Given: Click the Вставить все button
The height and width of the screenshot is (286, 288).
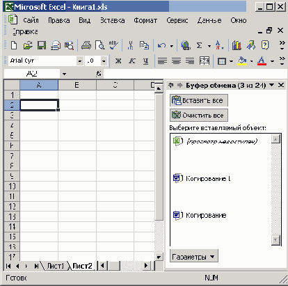Looking at the screenshot, I should (199, 100).
